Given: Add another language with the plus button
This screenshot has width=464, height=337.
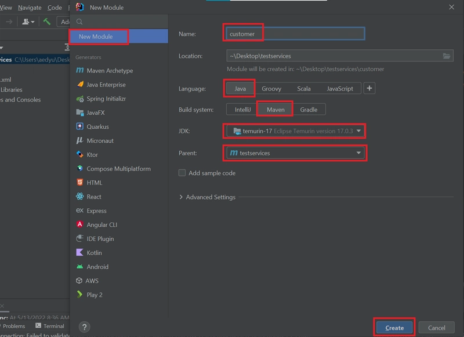Looking at the screenshot, I should [x=369, y=88].
